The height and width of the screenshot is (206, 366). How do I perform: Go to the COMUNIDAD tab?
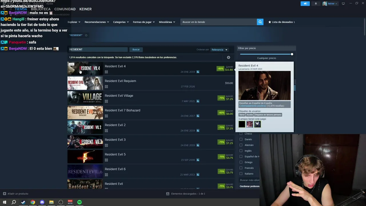point(65,9)
